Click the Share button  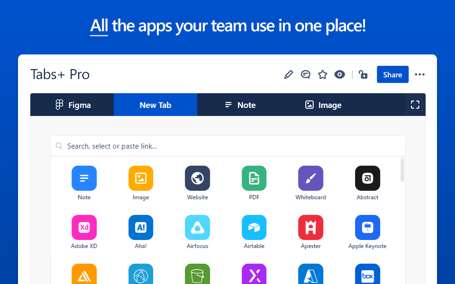tap(392, 74)
